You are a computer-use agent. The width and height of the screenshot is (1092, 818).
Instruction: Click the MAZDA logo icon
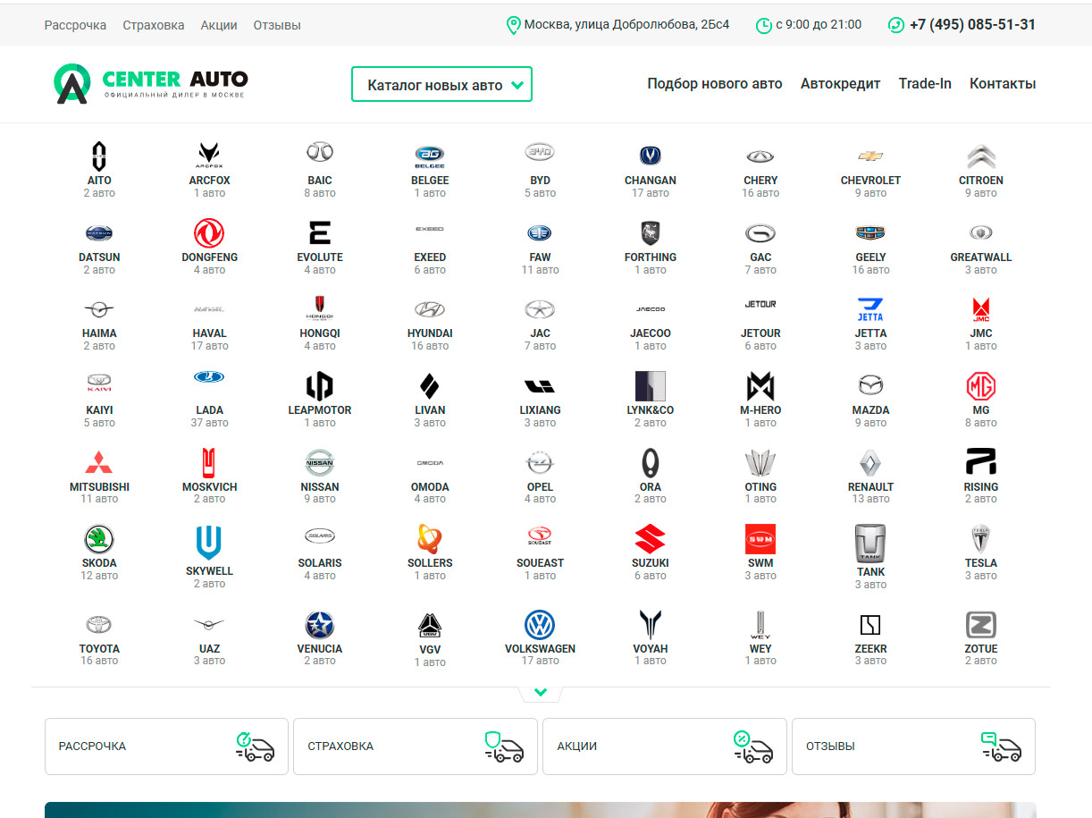[x=870, y=385]
